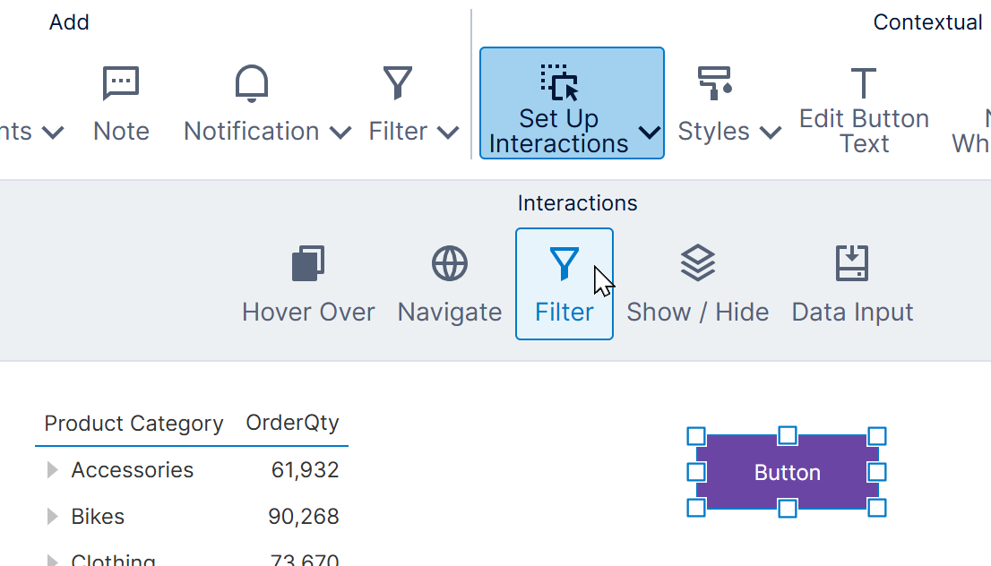This screenshot has height=566, width=991.
Task: Click the Contextual group label
Action: click(927, 22)
